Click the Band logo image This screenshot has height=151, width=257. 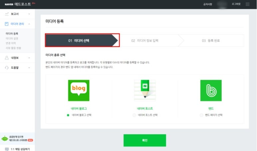[211, 90]
